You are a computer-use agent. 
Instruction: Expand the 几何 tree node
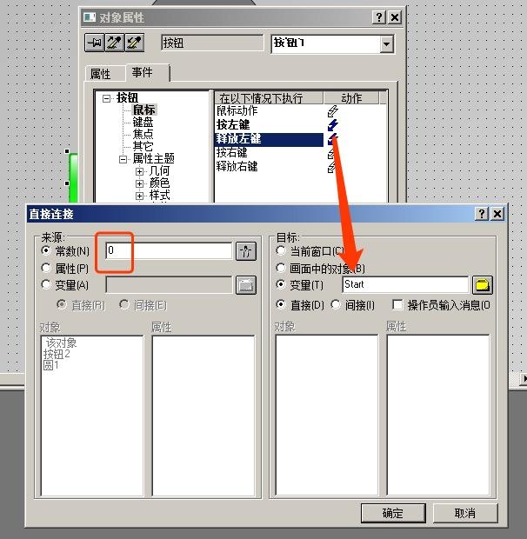pyautogui.click(x=139, y=171)
